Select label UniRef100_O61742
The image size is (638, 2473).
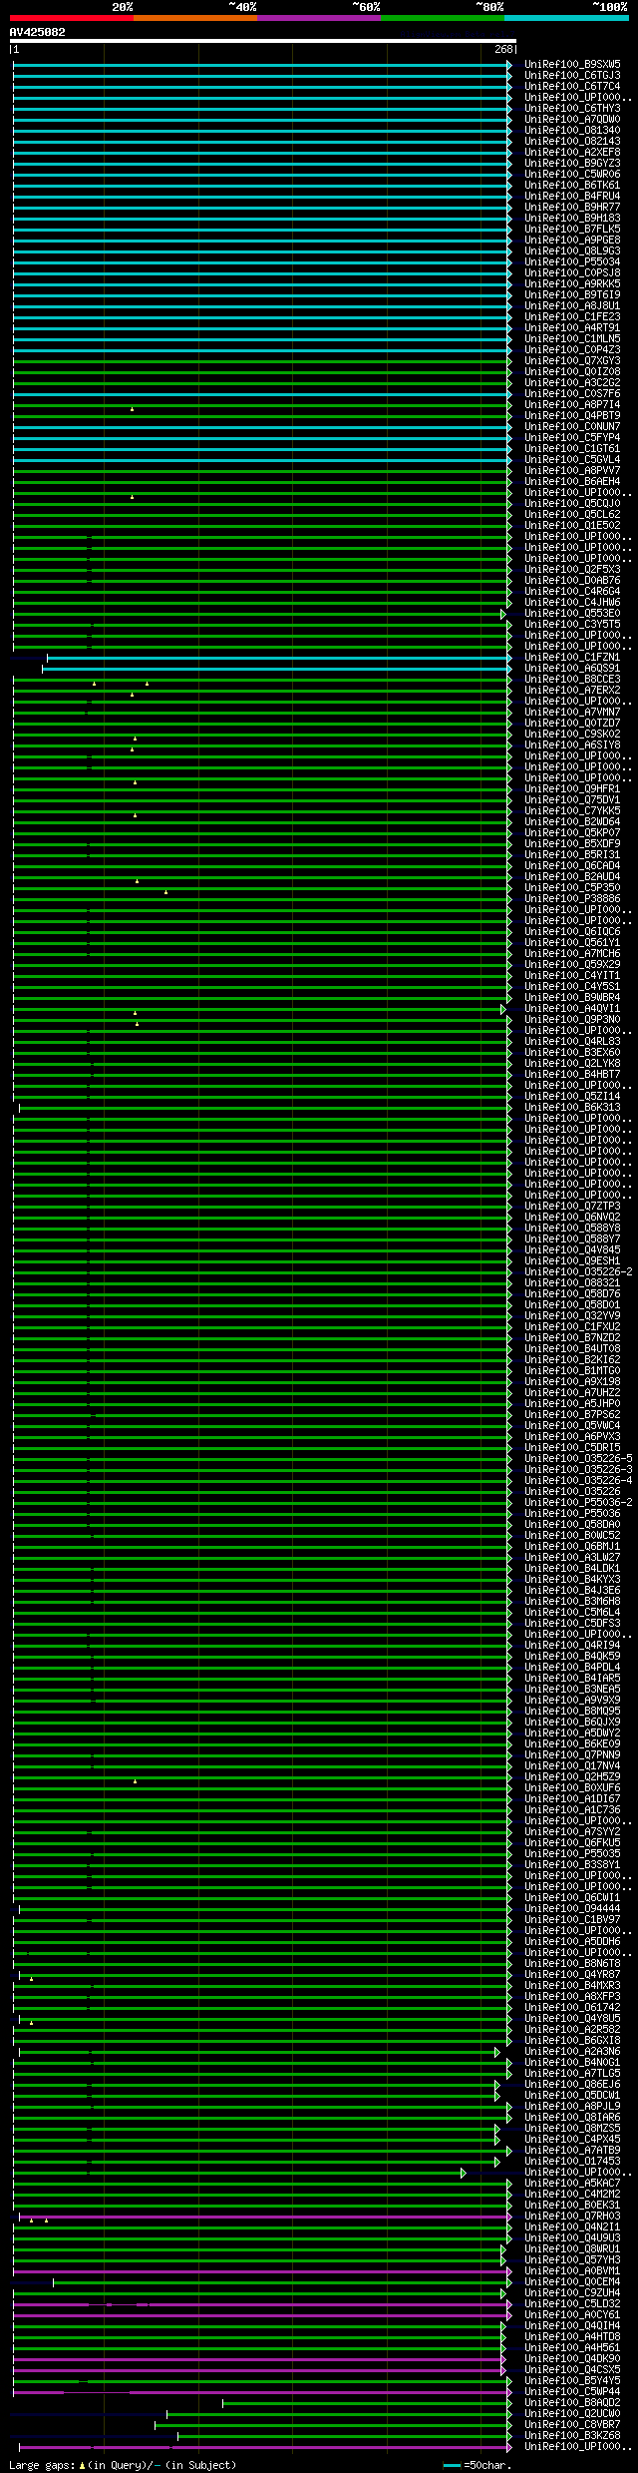pyautogui.click(x=572, y=2008)
